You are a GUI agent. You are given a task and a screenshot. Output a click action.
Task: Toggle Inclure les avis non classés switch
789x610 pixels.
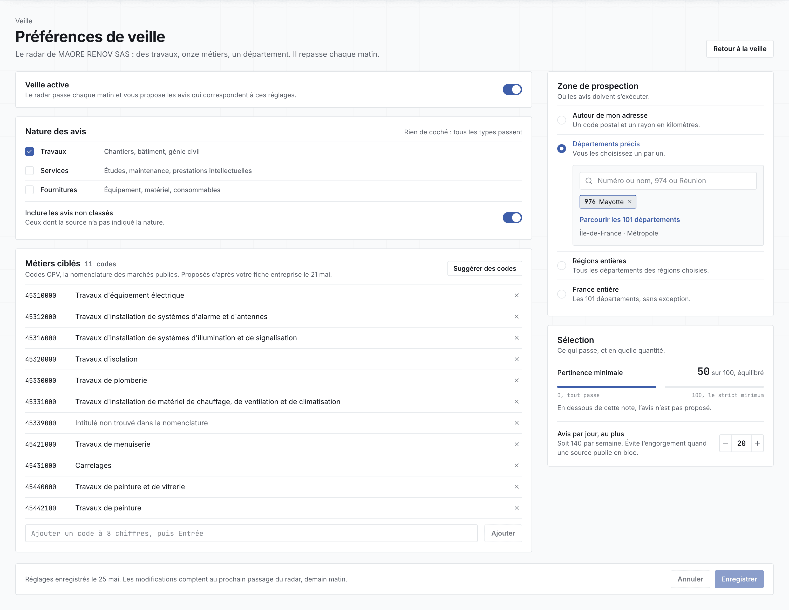pyautogui.click(x=512, y=218)
